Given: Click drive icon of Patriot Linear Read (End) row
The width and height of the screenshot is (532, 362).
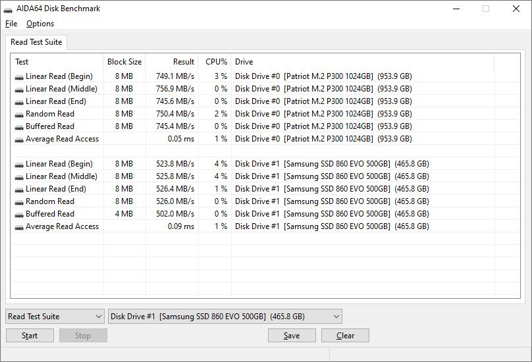Looking at the screenshot, I should pos(19,103).
